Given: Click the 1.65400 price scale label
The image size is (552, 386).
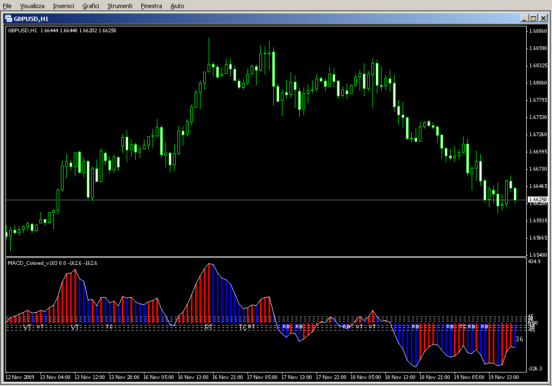Looking at the screenshot, I should 539,255.
